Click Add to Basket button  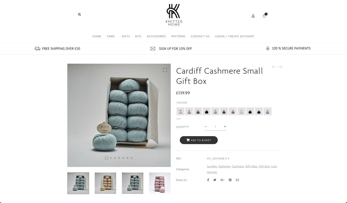pos(199,140)
